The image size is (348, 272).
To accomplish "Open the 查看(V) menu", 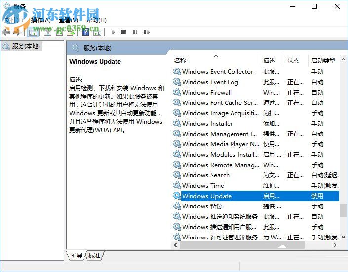I will (x=68, y=20).
